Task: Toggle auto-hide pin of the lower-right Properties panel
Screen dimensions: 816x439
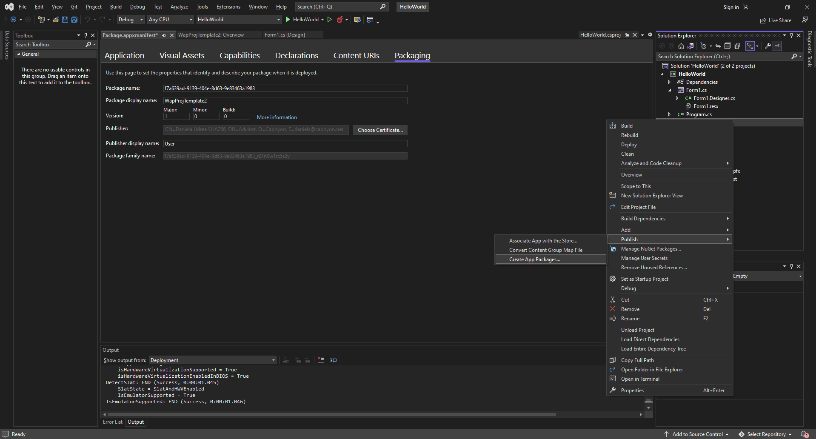Action: (791, 266)
